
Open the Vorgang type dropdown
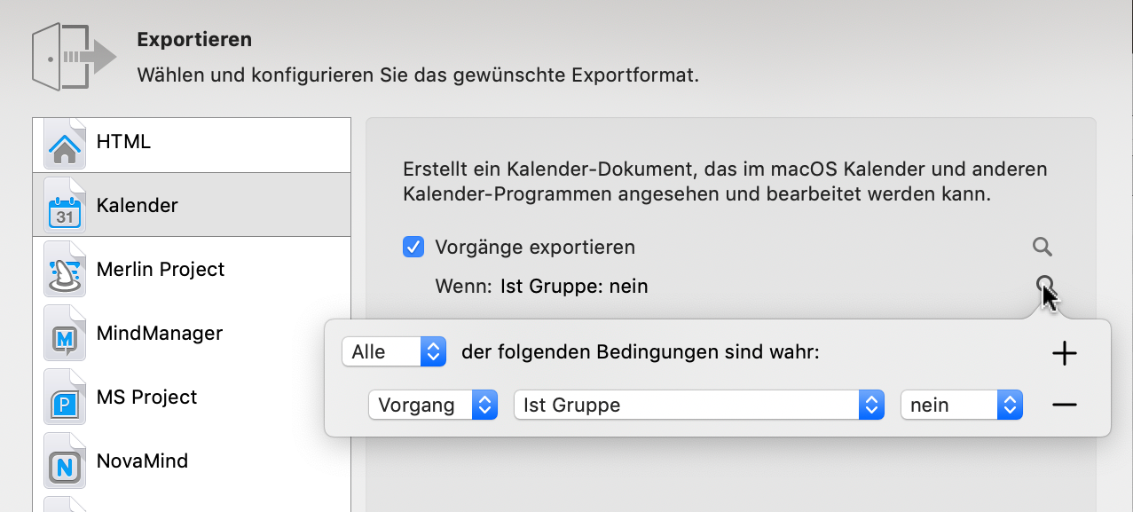(x=433, y=406)
